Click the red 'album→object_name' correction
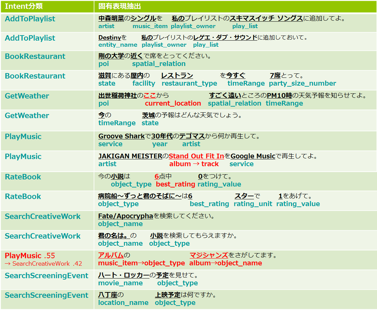377x310 pixels. (226, 263)
